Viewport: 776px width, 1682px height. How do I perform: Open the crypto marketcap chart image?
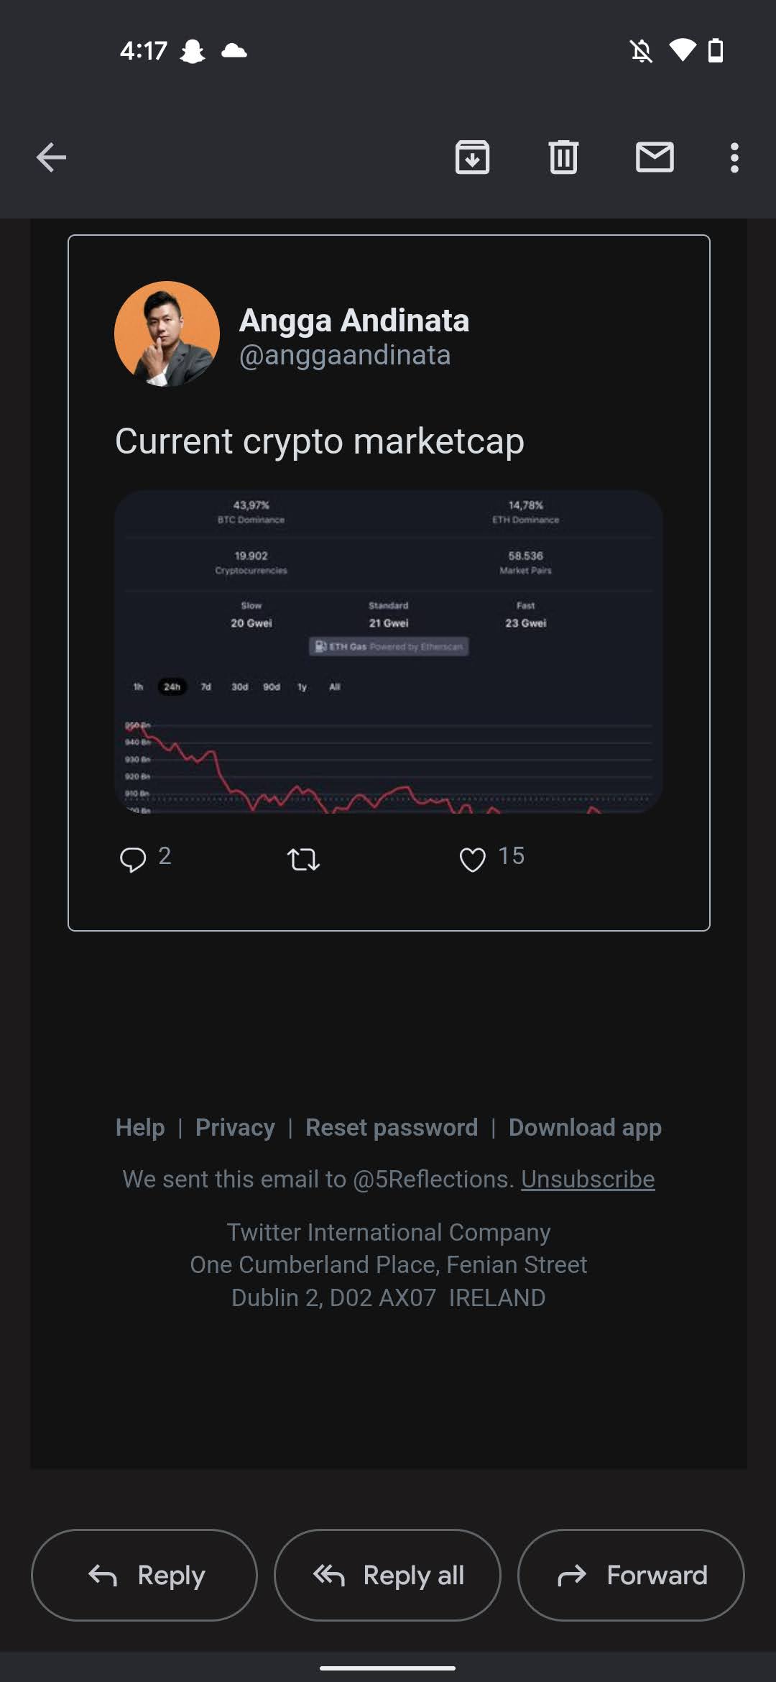(388, 651)
